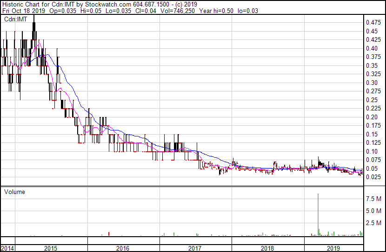Viewport: 386px width, 252px height.
Task: Click the 2017 year label on time axis
Action: (x=195, y=248)
